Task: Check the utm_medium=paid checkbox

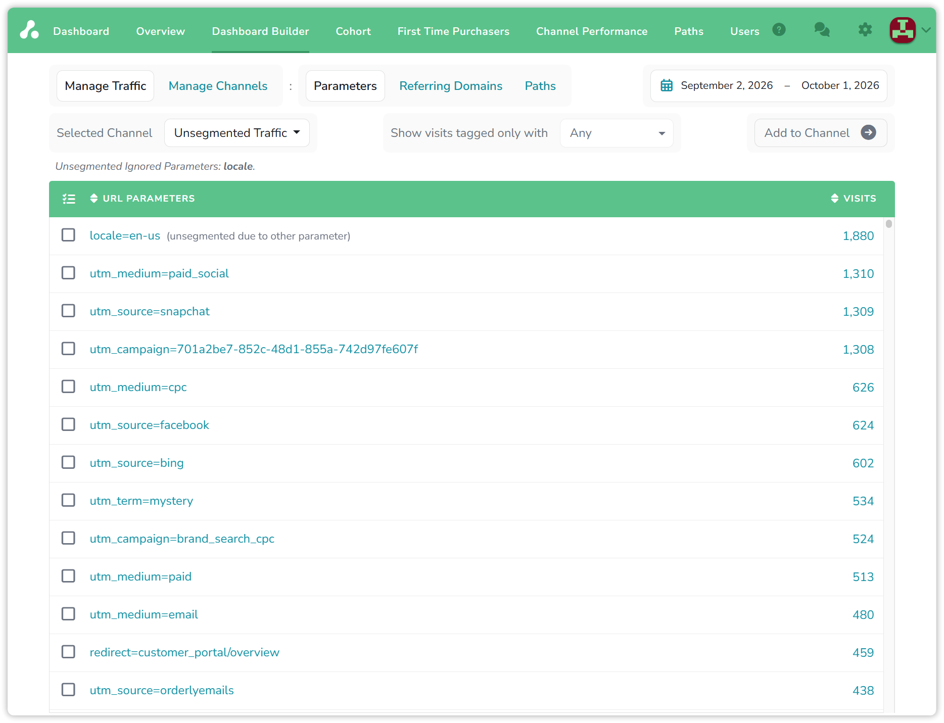Action: (68, 576)
